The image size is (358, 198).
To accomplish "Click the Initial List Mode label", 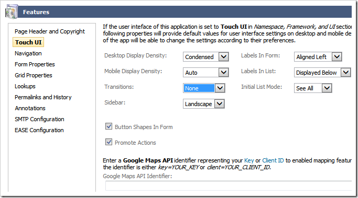I will (x=262, y=87).
